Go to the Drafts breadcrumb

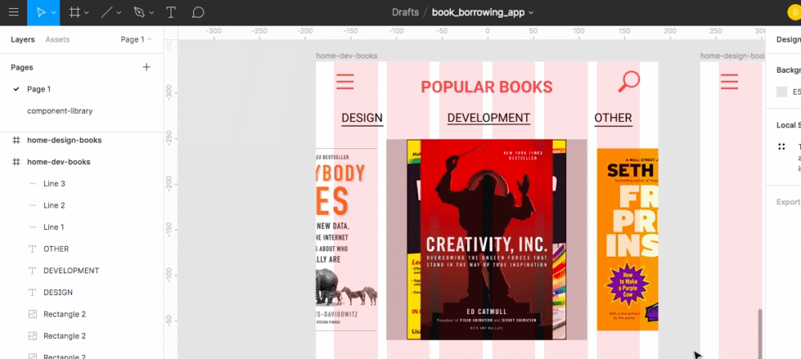pos(405,12)
